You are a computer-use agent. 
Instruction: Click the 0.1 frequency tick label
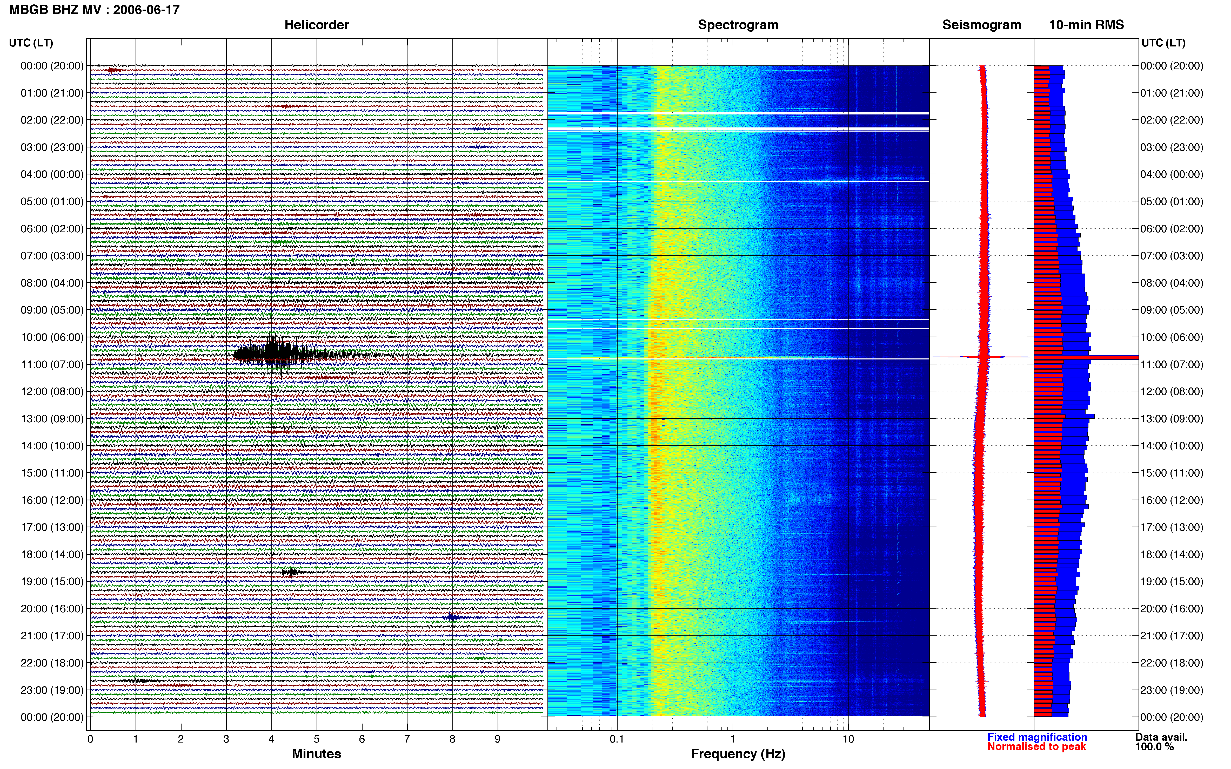(617, 739)
